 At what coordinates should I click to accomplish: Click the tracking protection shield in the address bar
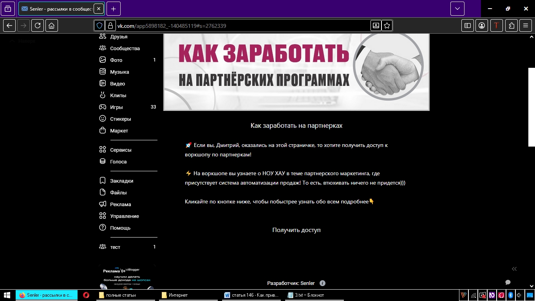click(x=99, y=25)
